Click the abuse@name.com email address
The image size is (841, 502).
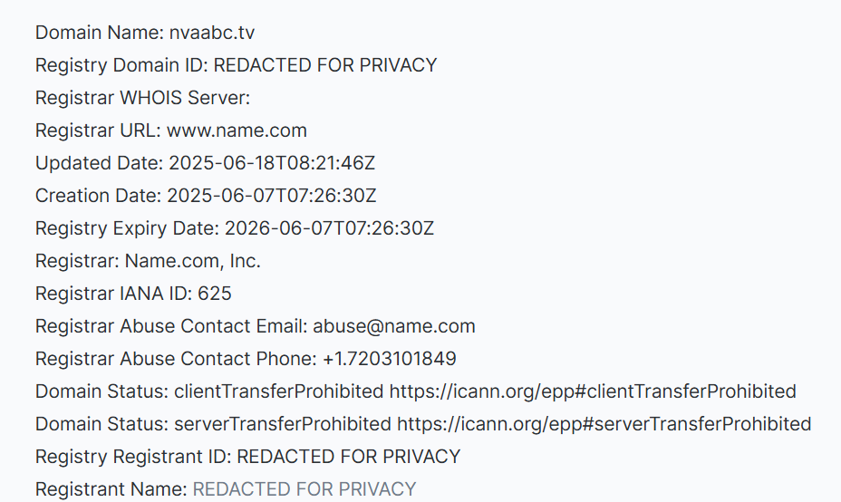[x=394, y=326]
